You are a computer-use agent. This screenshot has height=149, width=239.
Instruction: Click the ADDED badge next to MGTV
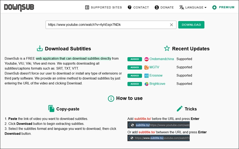pos(135,67)
